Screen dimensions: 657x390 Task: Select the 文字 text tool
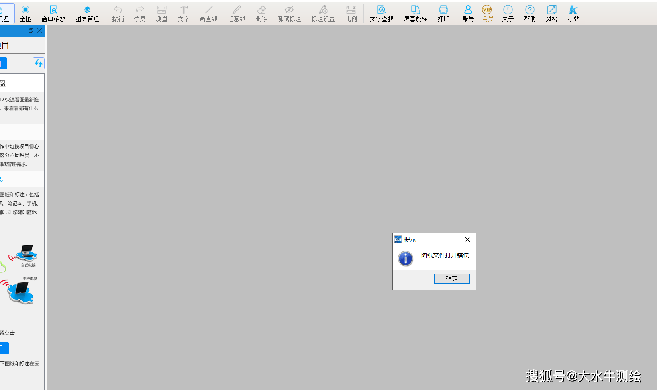(184, 14)
